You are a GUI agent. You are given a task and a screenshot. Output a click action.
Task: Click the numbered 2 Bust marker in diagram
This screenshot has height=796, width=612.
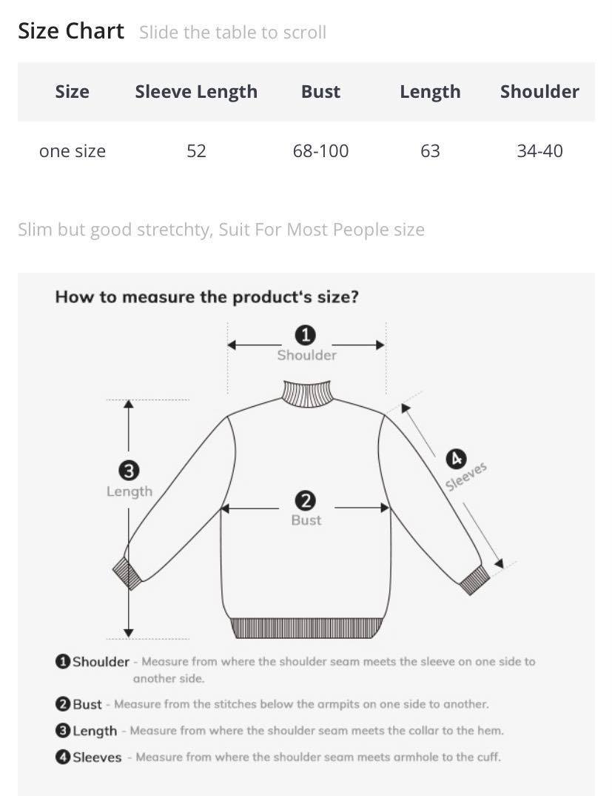point(305,501)
